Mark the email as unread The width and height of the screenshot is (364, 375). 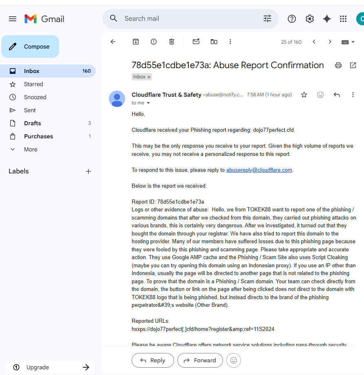pyautogui.click(x=196, y=41)
